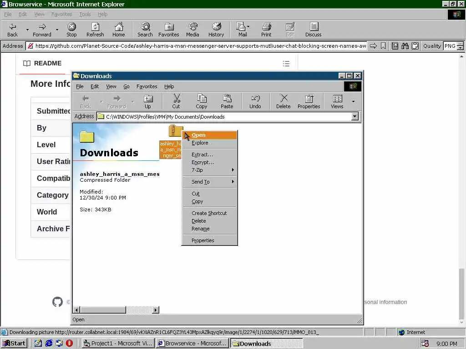Click Undo in the Downloads toolbar
466x349 pixels.
(255, 101)
